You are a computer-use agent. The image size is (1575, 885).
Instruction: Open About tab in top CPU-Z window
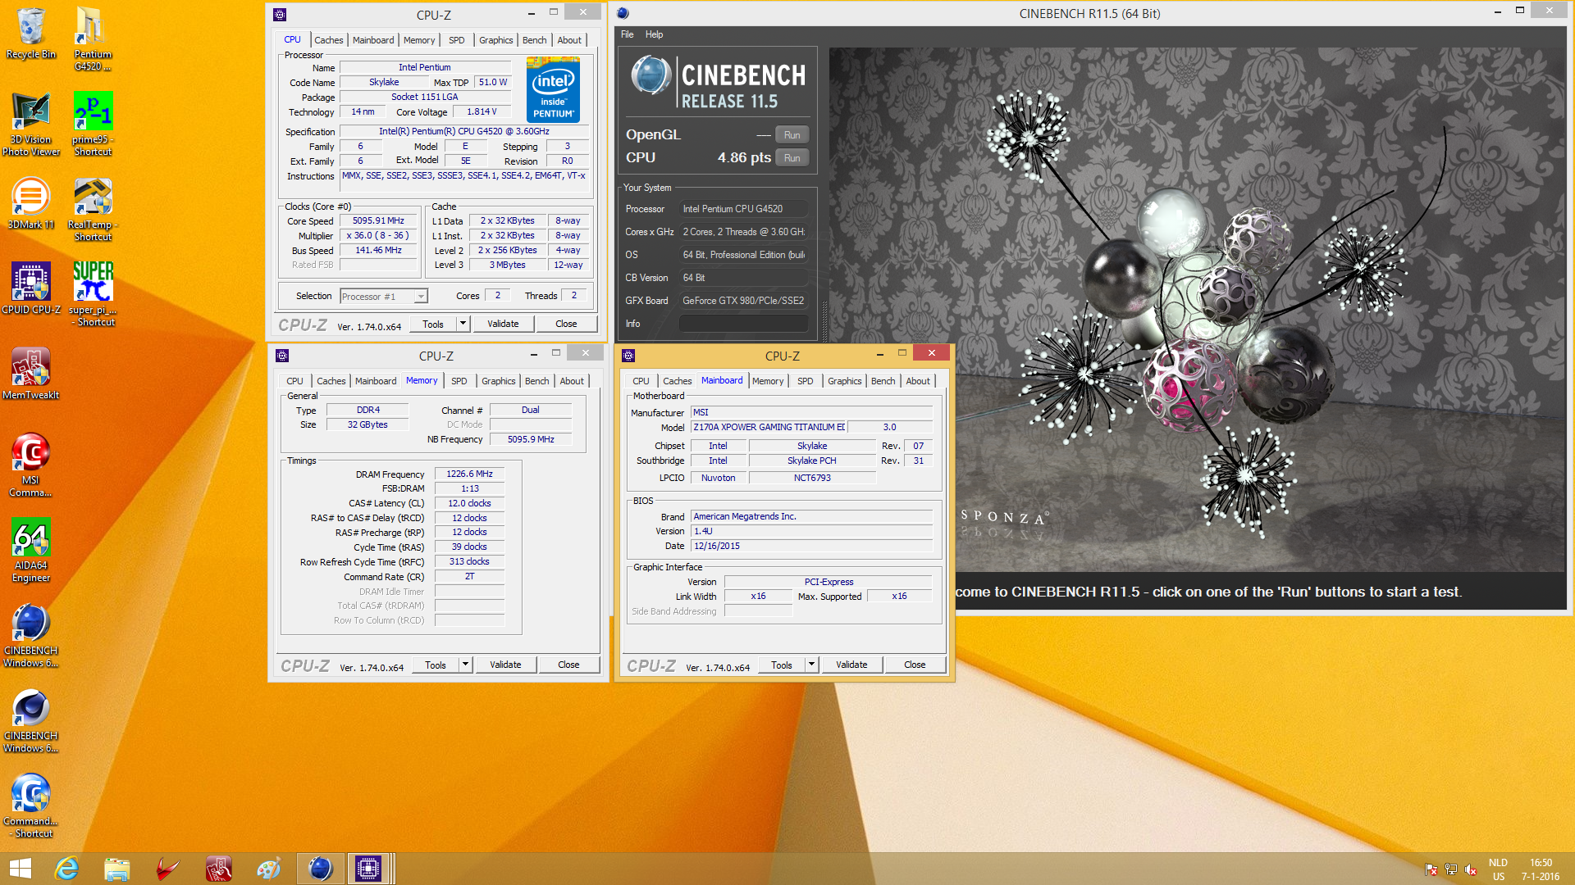click(x=569, y=40)
